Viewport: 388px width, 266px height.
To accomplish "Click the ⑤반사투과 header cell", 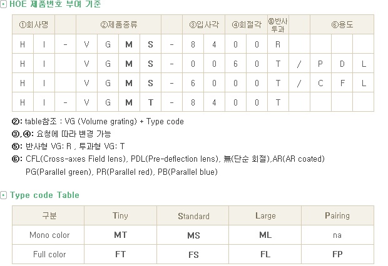I will tap(278, 24).
